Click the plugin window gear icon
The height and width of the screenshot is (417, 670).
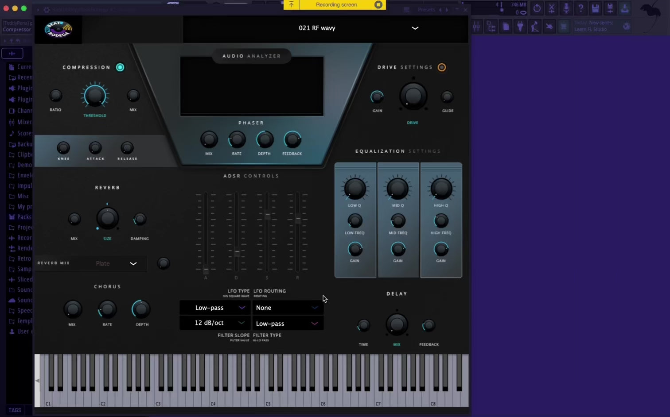click(47, 9)
